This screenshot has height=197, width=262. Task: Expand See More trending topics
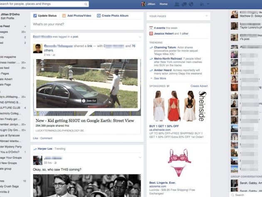pos(160,78)
